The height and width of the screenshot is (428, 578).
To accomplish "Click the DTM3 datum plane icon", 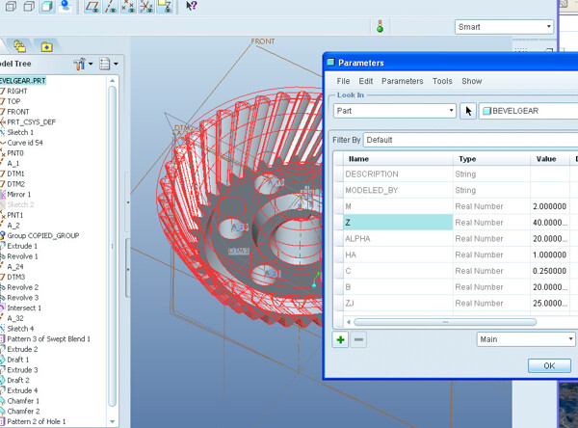I will coord(2,277).
